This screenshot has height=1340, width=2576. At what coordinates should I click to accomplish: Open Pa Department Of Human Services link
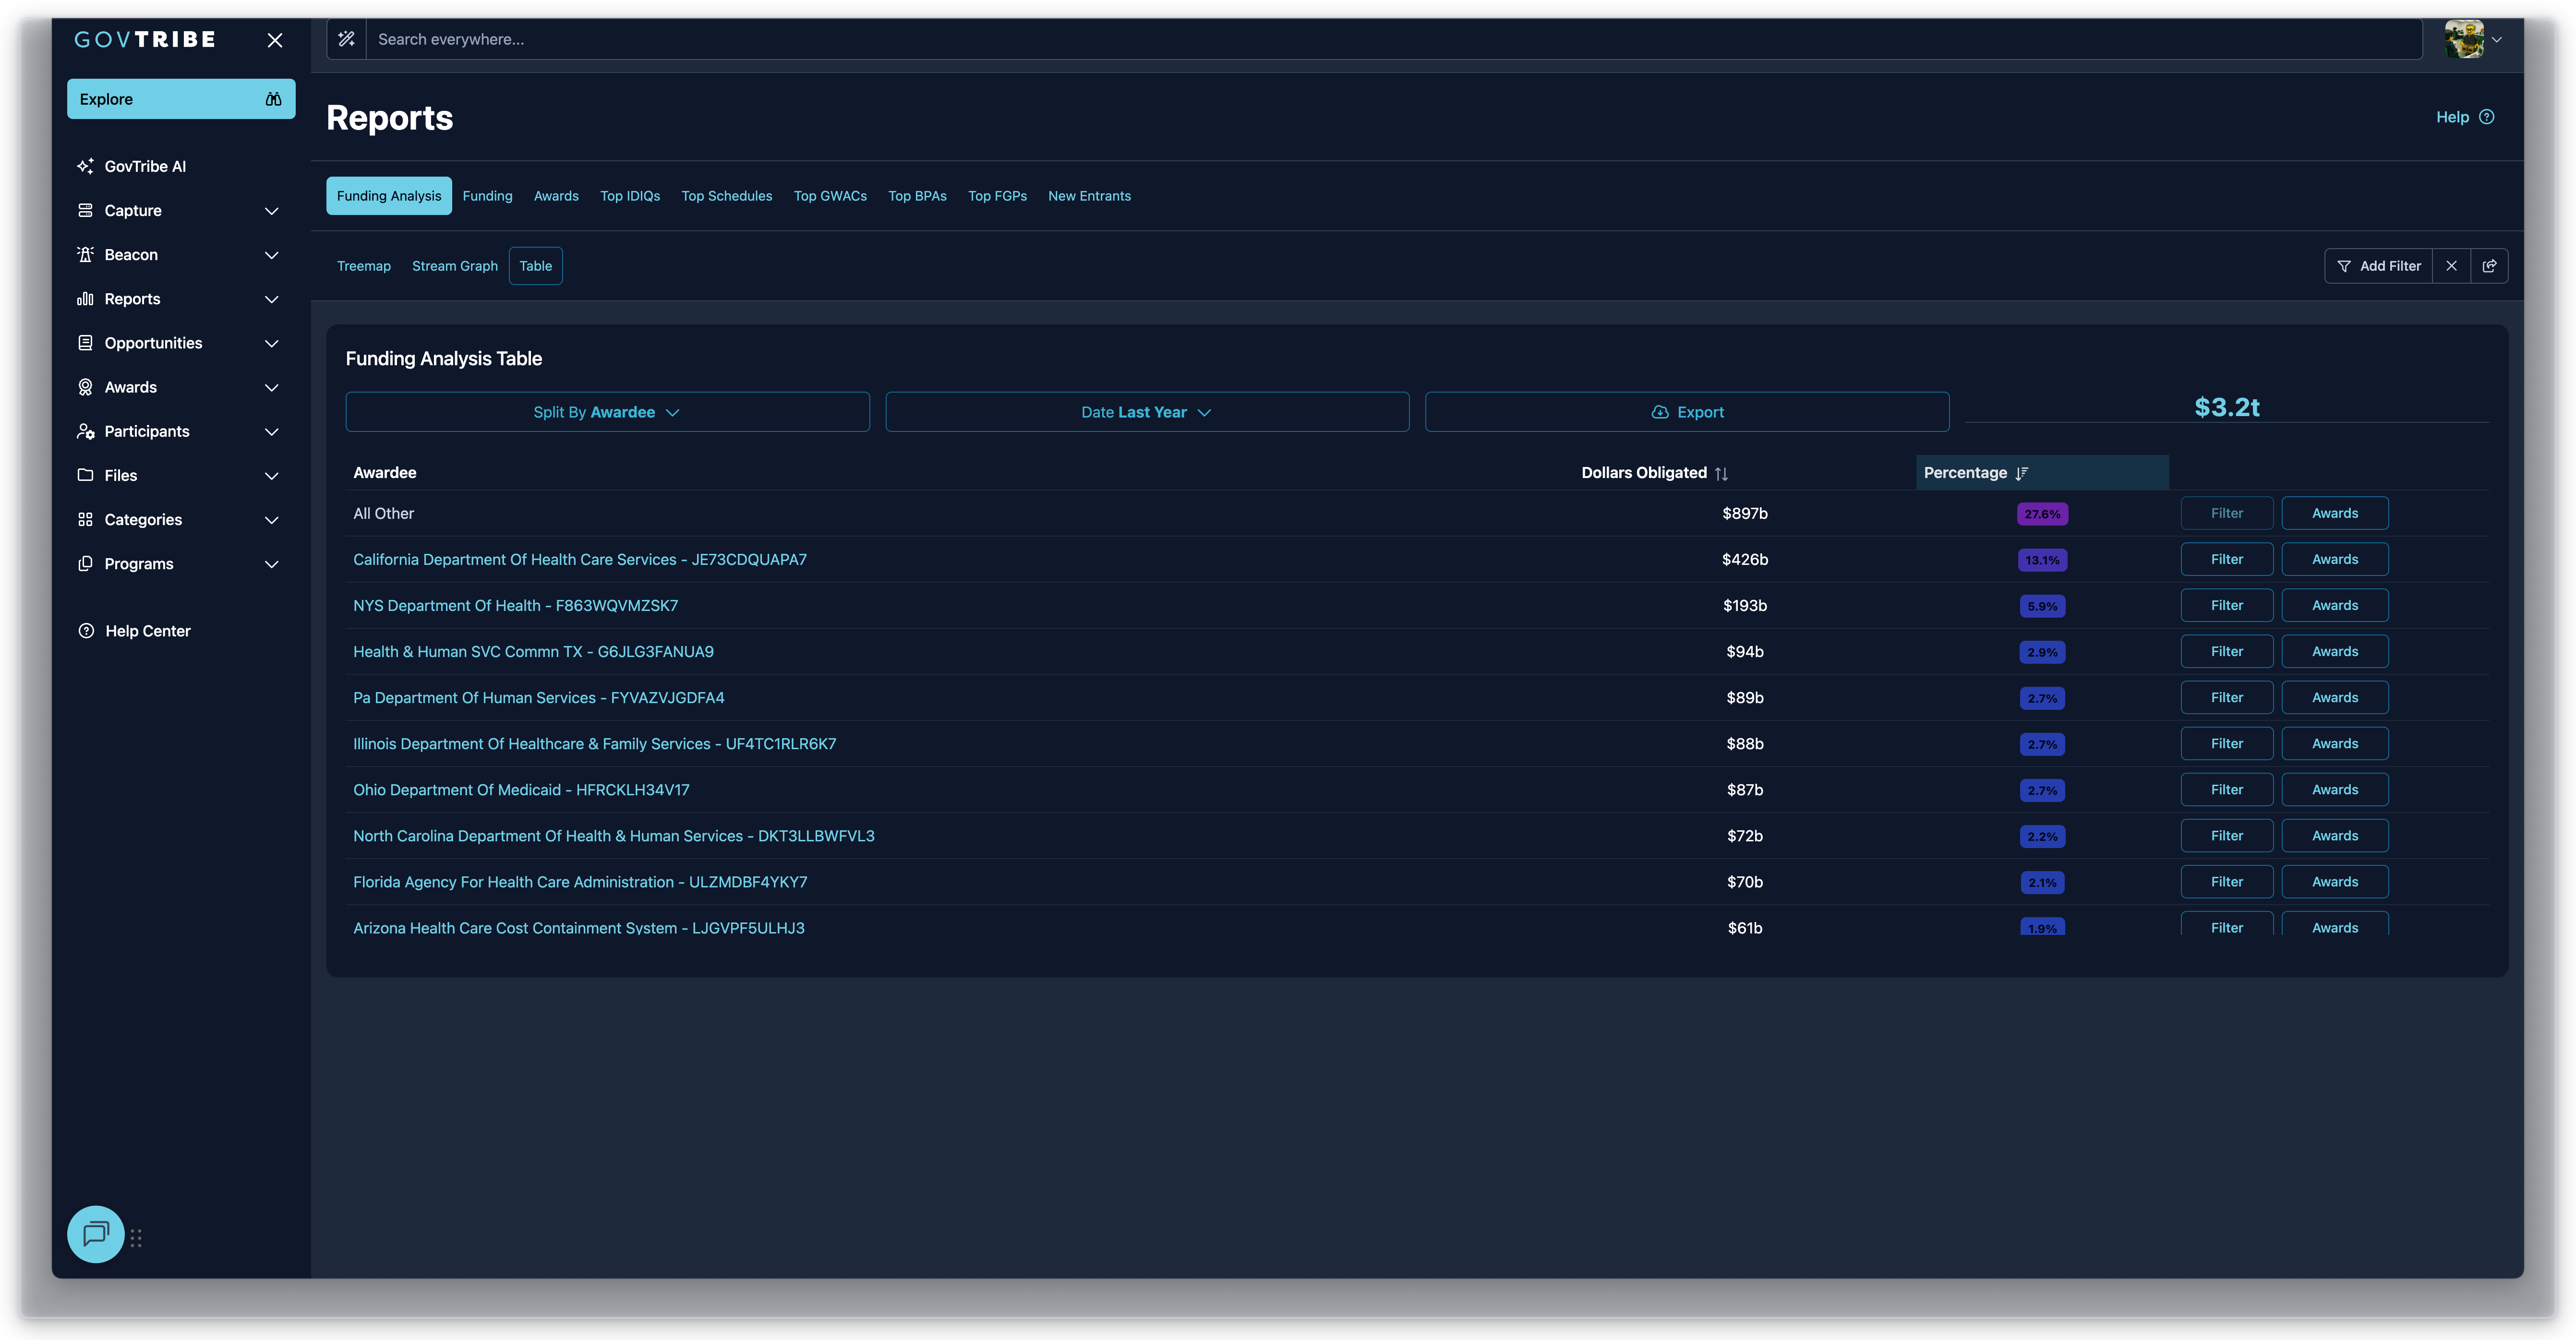(539, 697)
